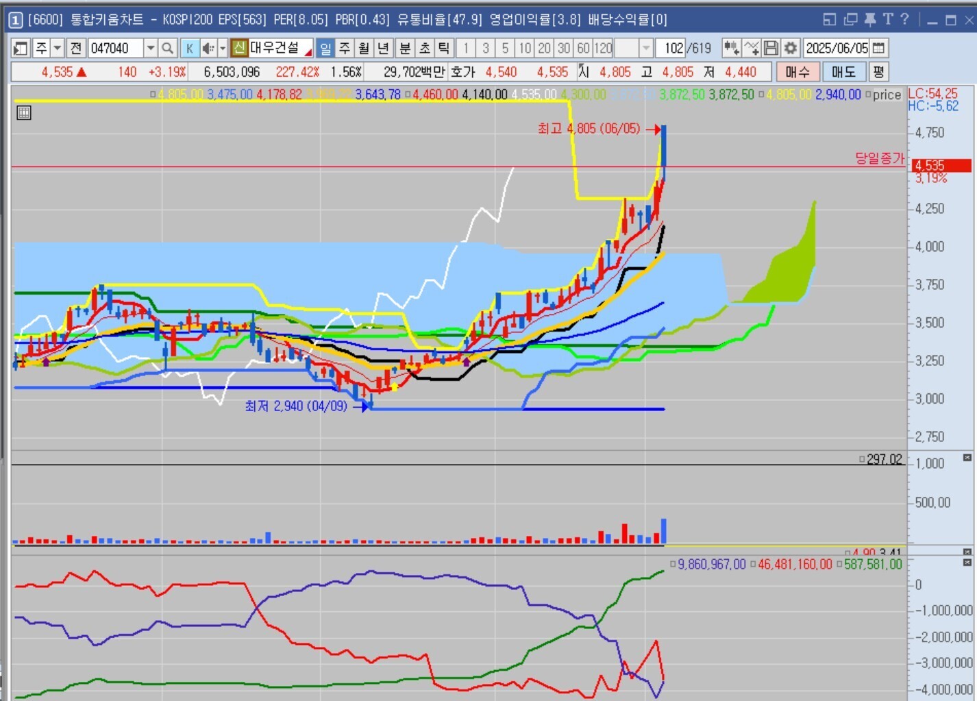
Task: Open the chart settings gear icon
Action: (790, 48)
